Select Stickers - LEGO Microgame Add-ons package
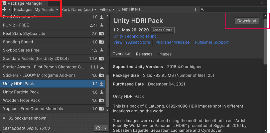Image resolution: width=270 pixels, height=133 pixels. pyautogui.click(x=53, y=75)
